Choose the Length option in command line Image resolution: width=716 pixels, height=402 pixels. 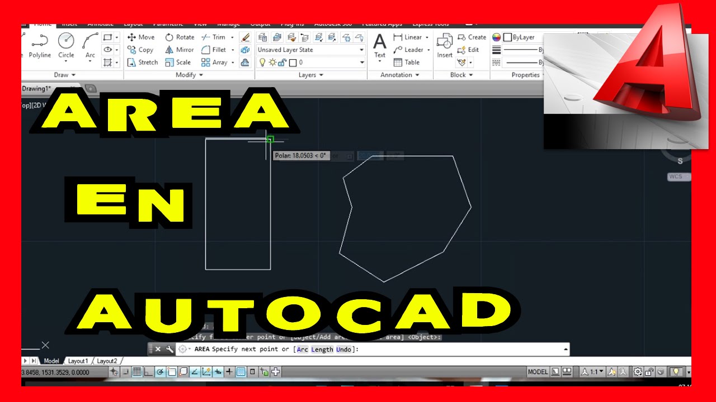point(322,350)
